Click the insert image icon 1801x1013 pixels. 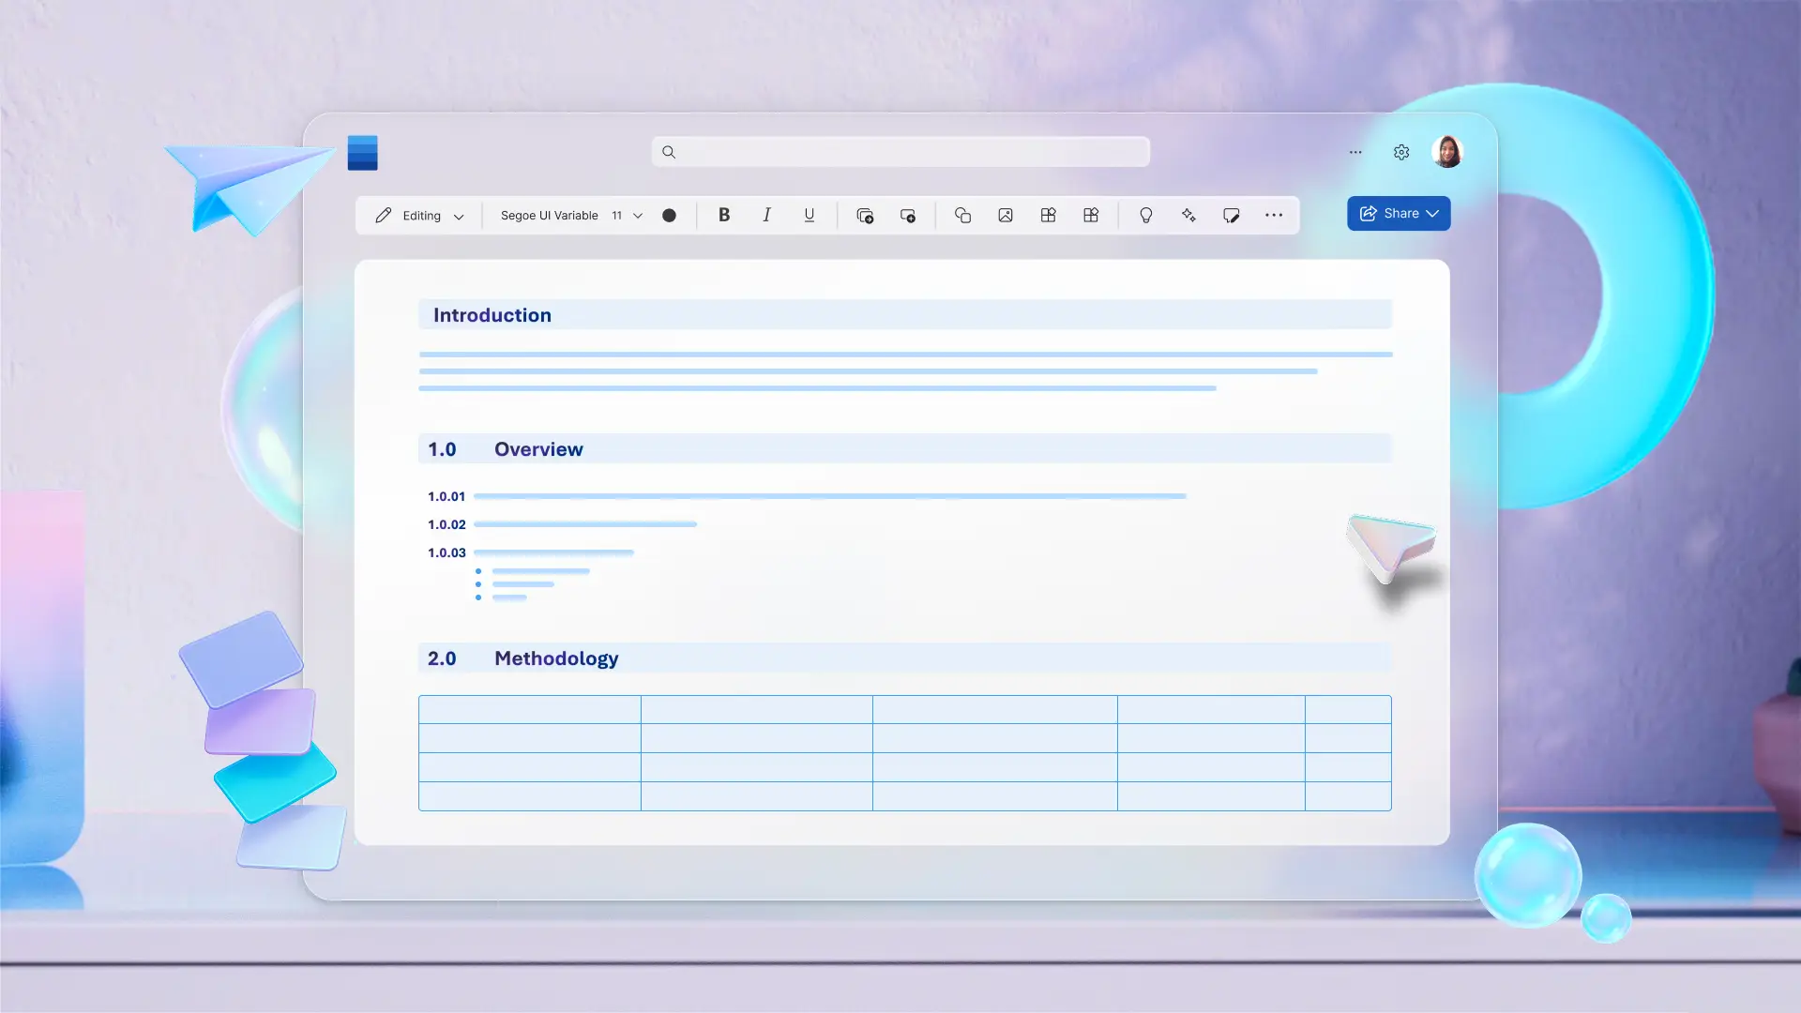pyautogui.click(x=1005, y=215)
